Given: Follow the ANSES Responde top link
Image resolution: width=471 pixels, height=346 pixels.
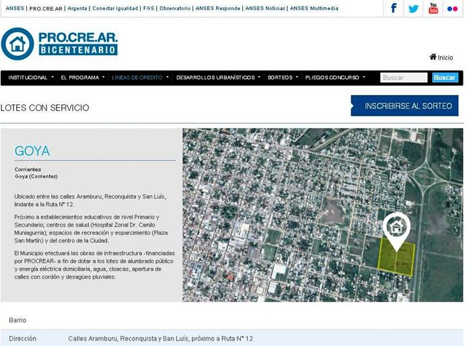Looking at the screenshot, I should click(x=217, y=9).
